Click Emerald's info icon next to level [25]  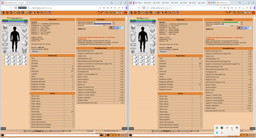(x=23, y=18)
